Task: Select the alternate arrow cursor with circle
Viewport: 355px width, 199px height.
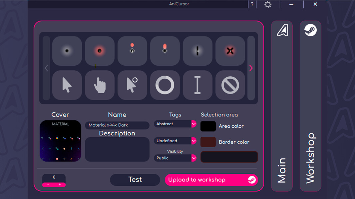Action: click(x=132, y=85)
